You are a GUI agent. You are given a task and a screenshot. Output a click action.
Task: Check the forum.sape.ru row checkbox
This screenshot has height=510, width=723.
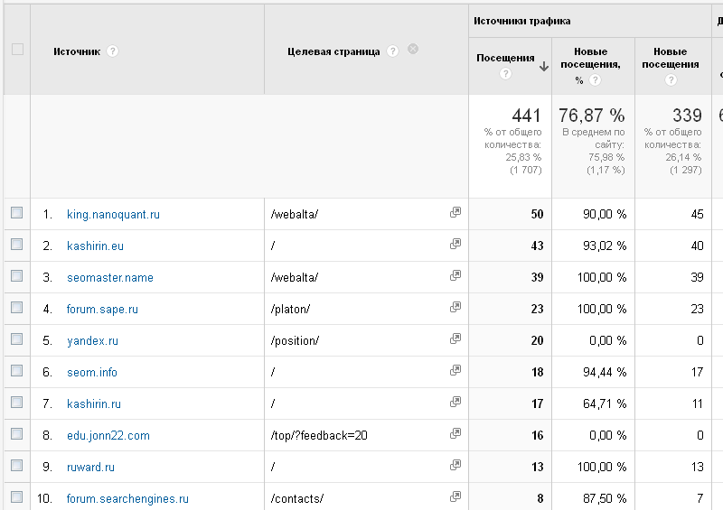(x=16, y=307)
